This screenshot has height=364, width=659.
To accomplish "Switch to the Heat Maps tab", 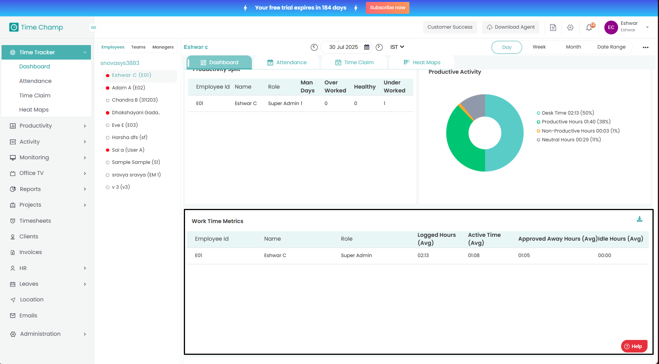I will coord(422,63).
